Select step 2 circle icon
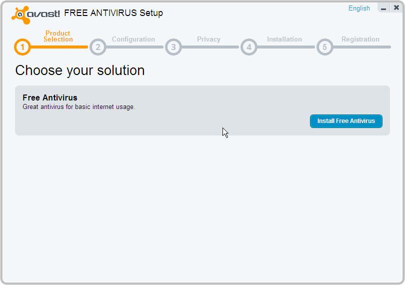Screen dimensions: 405x285 (98, 47)
